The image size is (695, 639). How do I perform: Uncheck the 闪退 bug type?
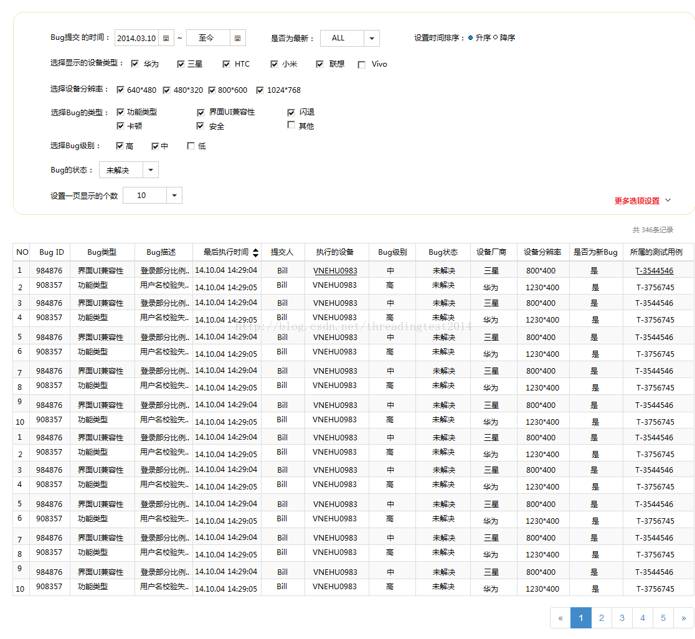(x=291, y=112)
